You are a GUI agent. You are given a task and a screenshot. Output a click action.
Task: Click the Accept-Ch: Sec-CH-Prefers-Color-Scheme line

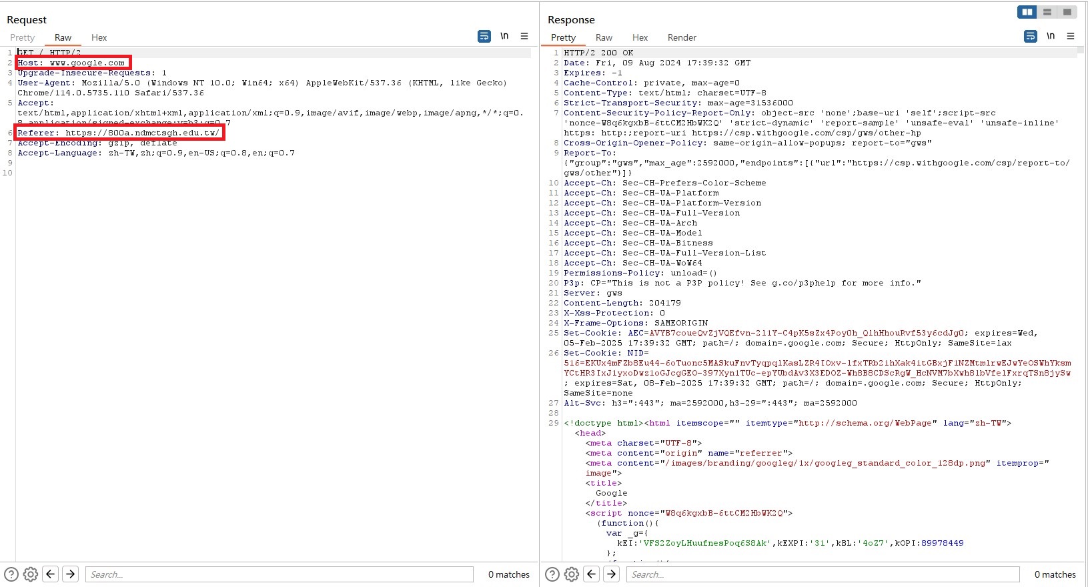(x=665, y=183)
